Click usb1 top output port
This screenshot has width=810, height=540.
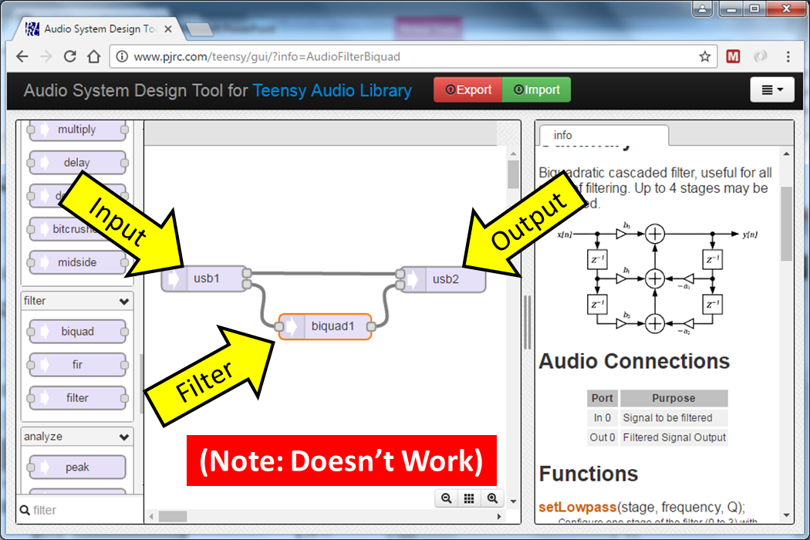[247, 273]
